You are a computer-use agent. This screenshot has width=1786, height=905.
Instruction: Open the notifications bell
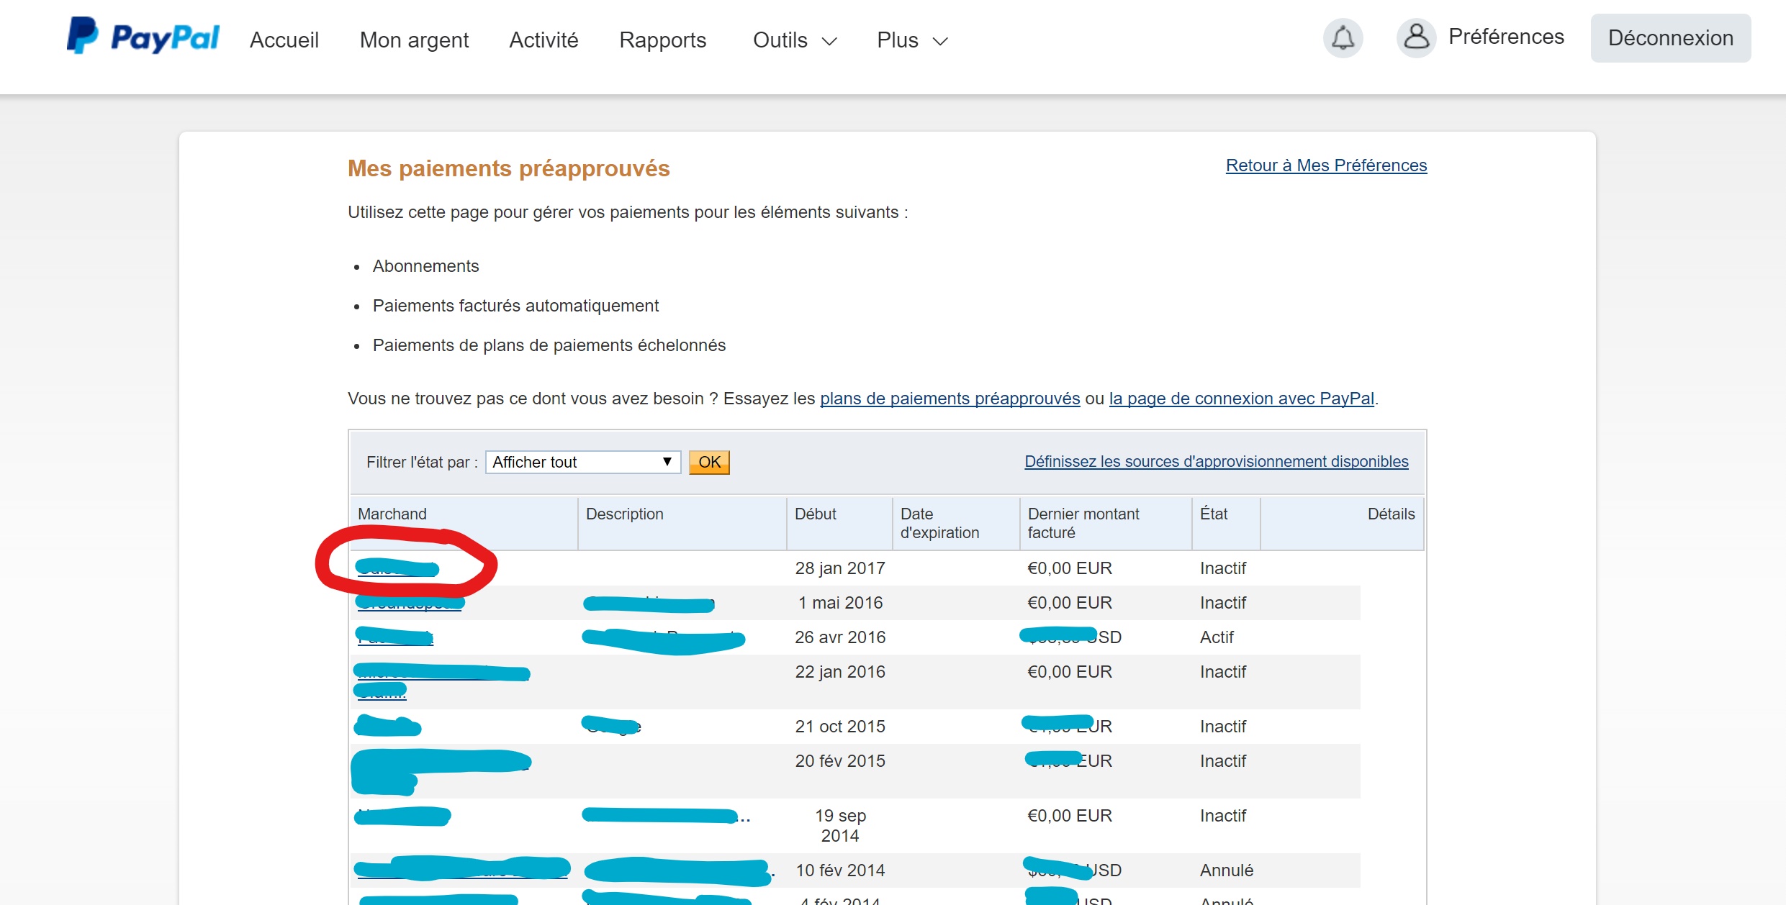pos(1343,37)
